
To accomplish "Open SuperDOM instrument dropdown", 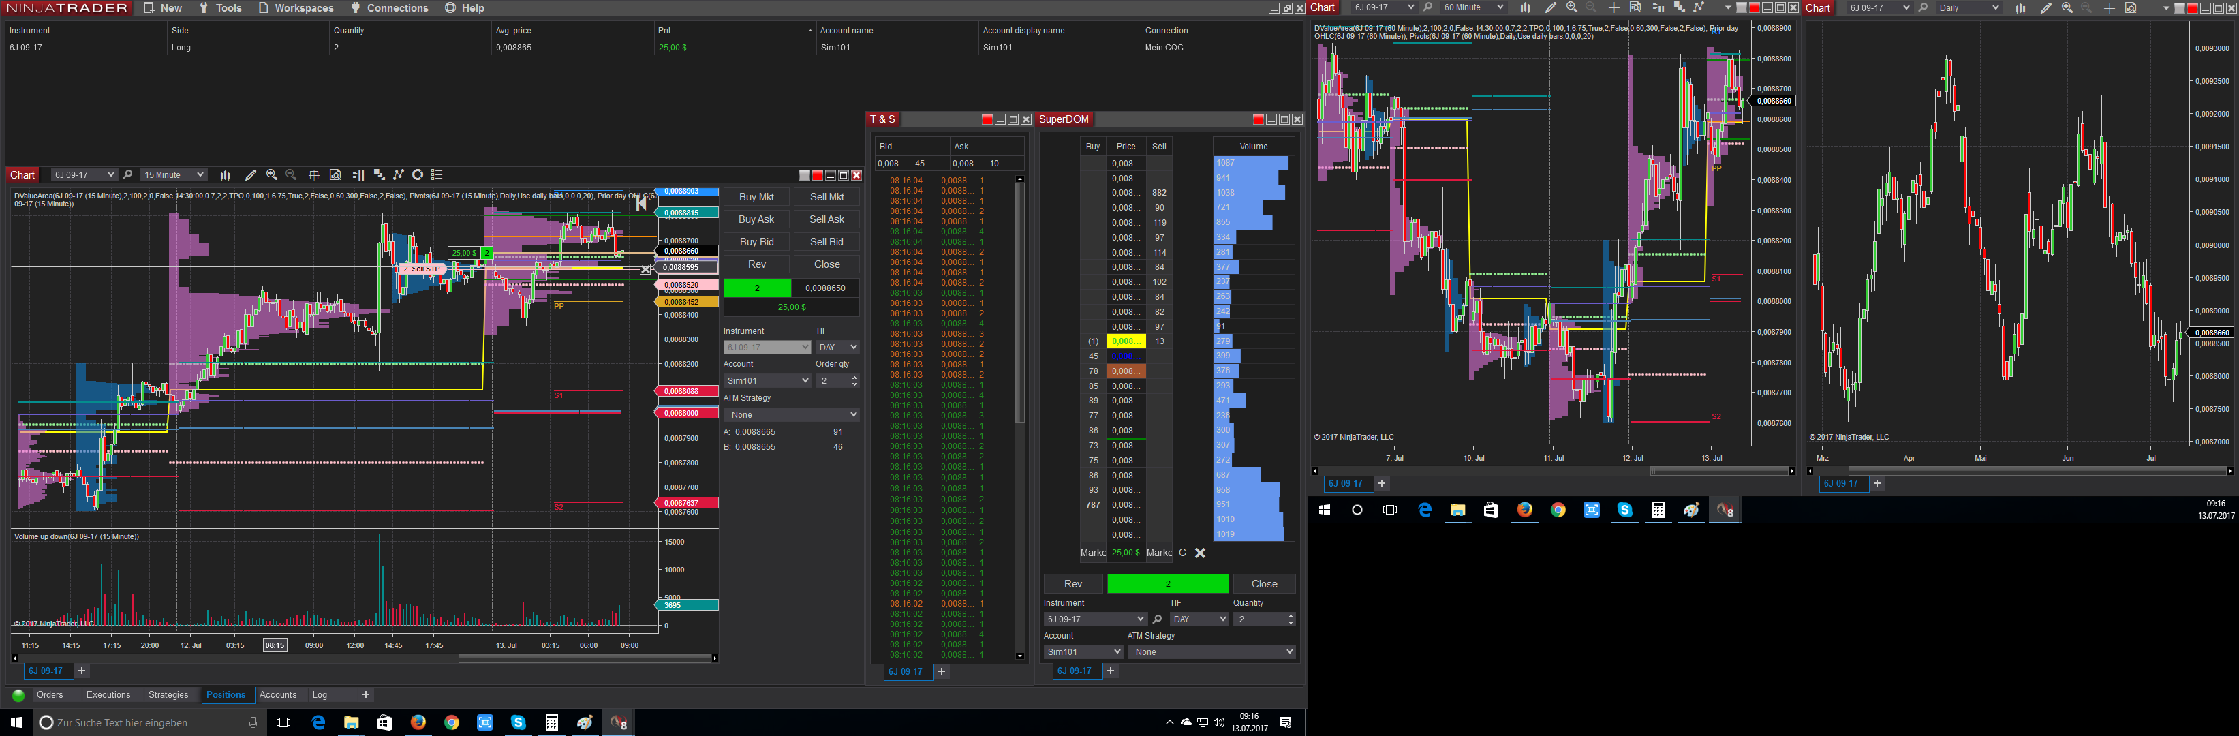I will 1095,619.
